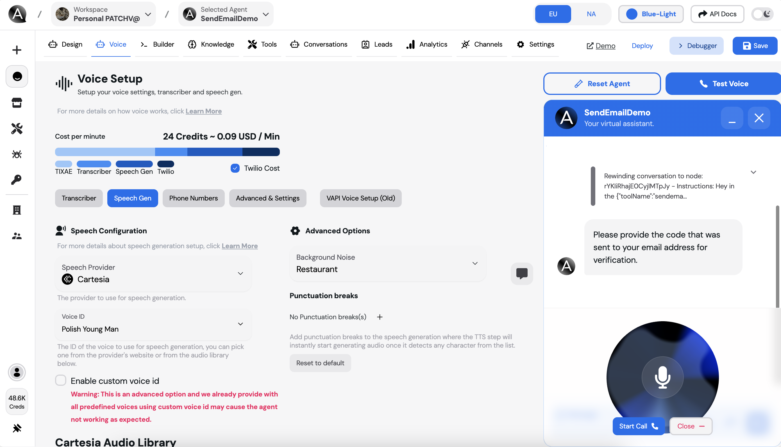Open the building icon in left sidebar
Image resolution: width=781 pixels, height=447 pixels.
coord(17,210)
